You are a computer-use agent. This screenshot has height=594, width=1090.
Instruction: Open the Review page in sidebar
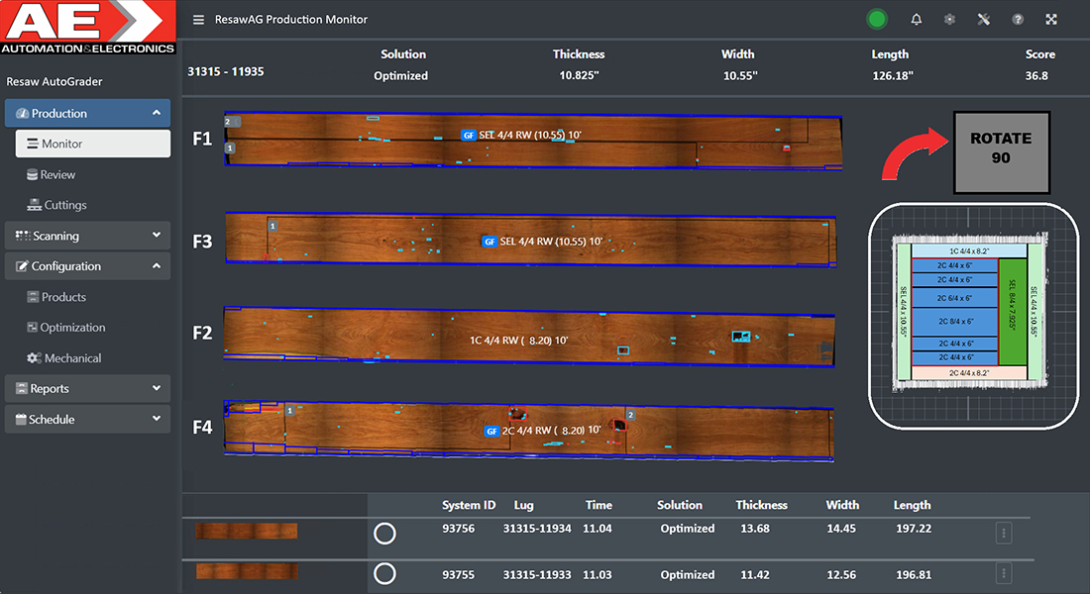click(57, 175)
